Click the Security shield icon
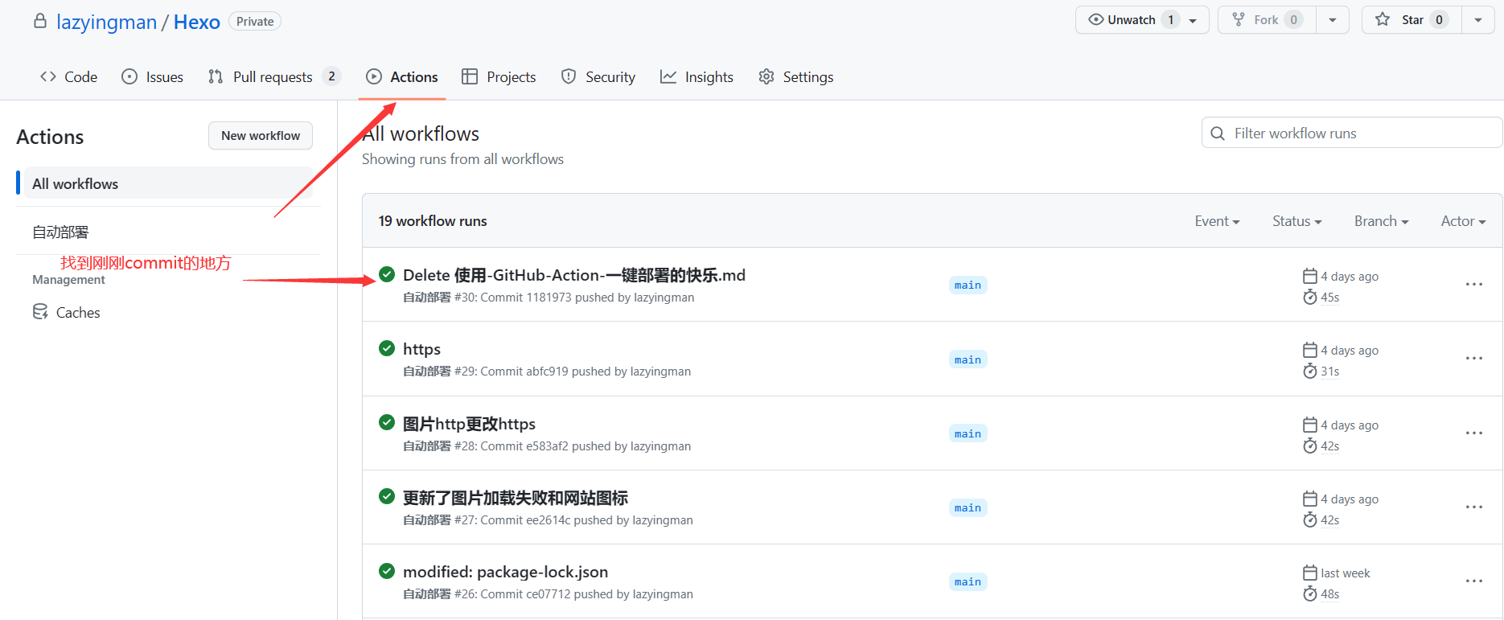 (x=569, y=76)
